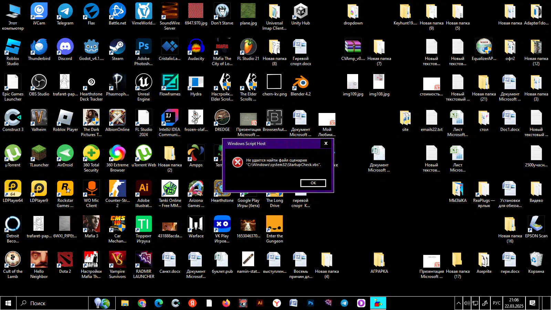Select the Видео folder
Screen dimensions: 551x310
(x=536, y=192)
